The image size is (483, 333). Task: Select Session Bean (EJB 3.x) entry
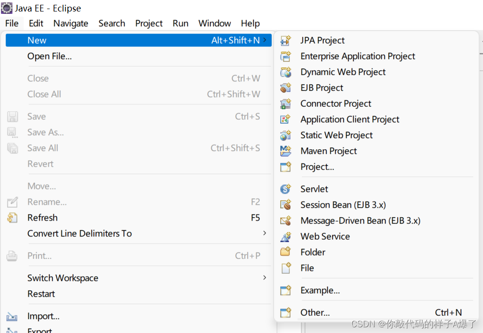point(377,205)
